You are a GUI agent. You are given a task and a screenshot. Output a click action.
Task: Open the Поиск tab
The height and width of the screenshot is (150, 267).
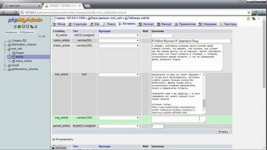[109, 24]
